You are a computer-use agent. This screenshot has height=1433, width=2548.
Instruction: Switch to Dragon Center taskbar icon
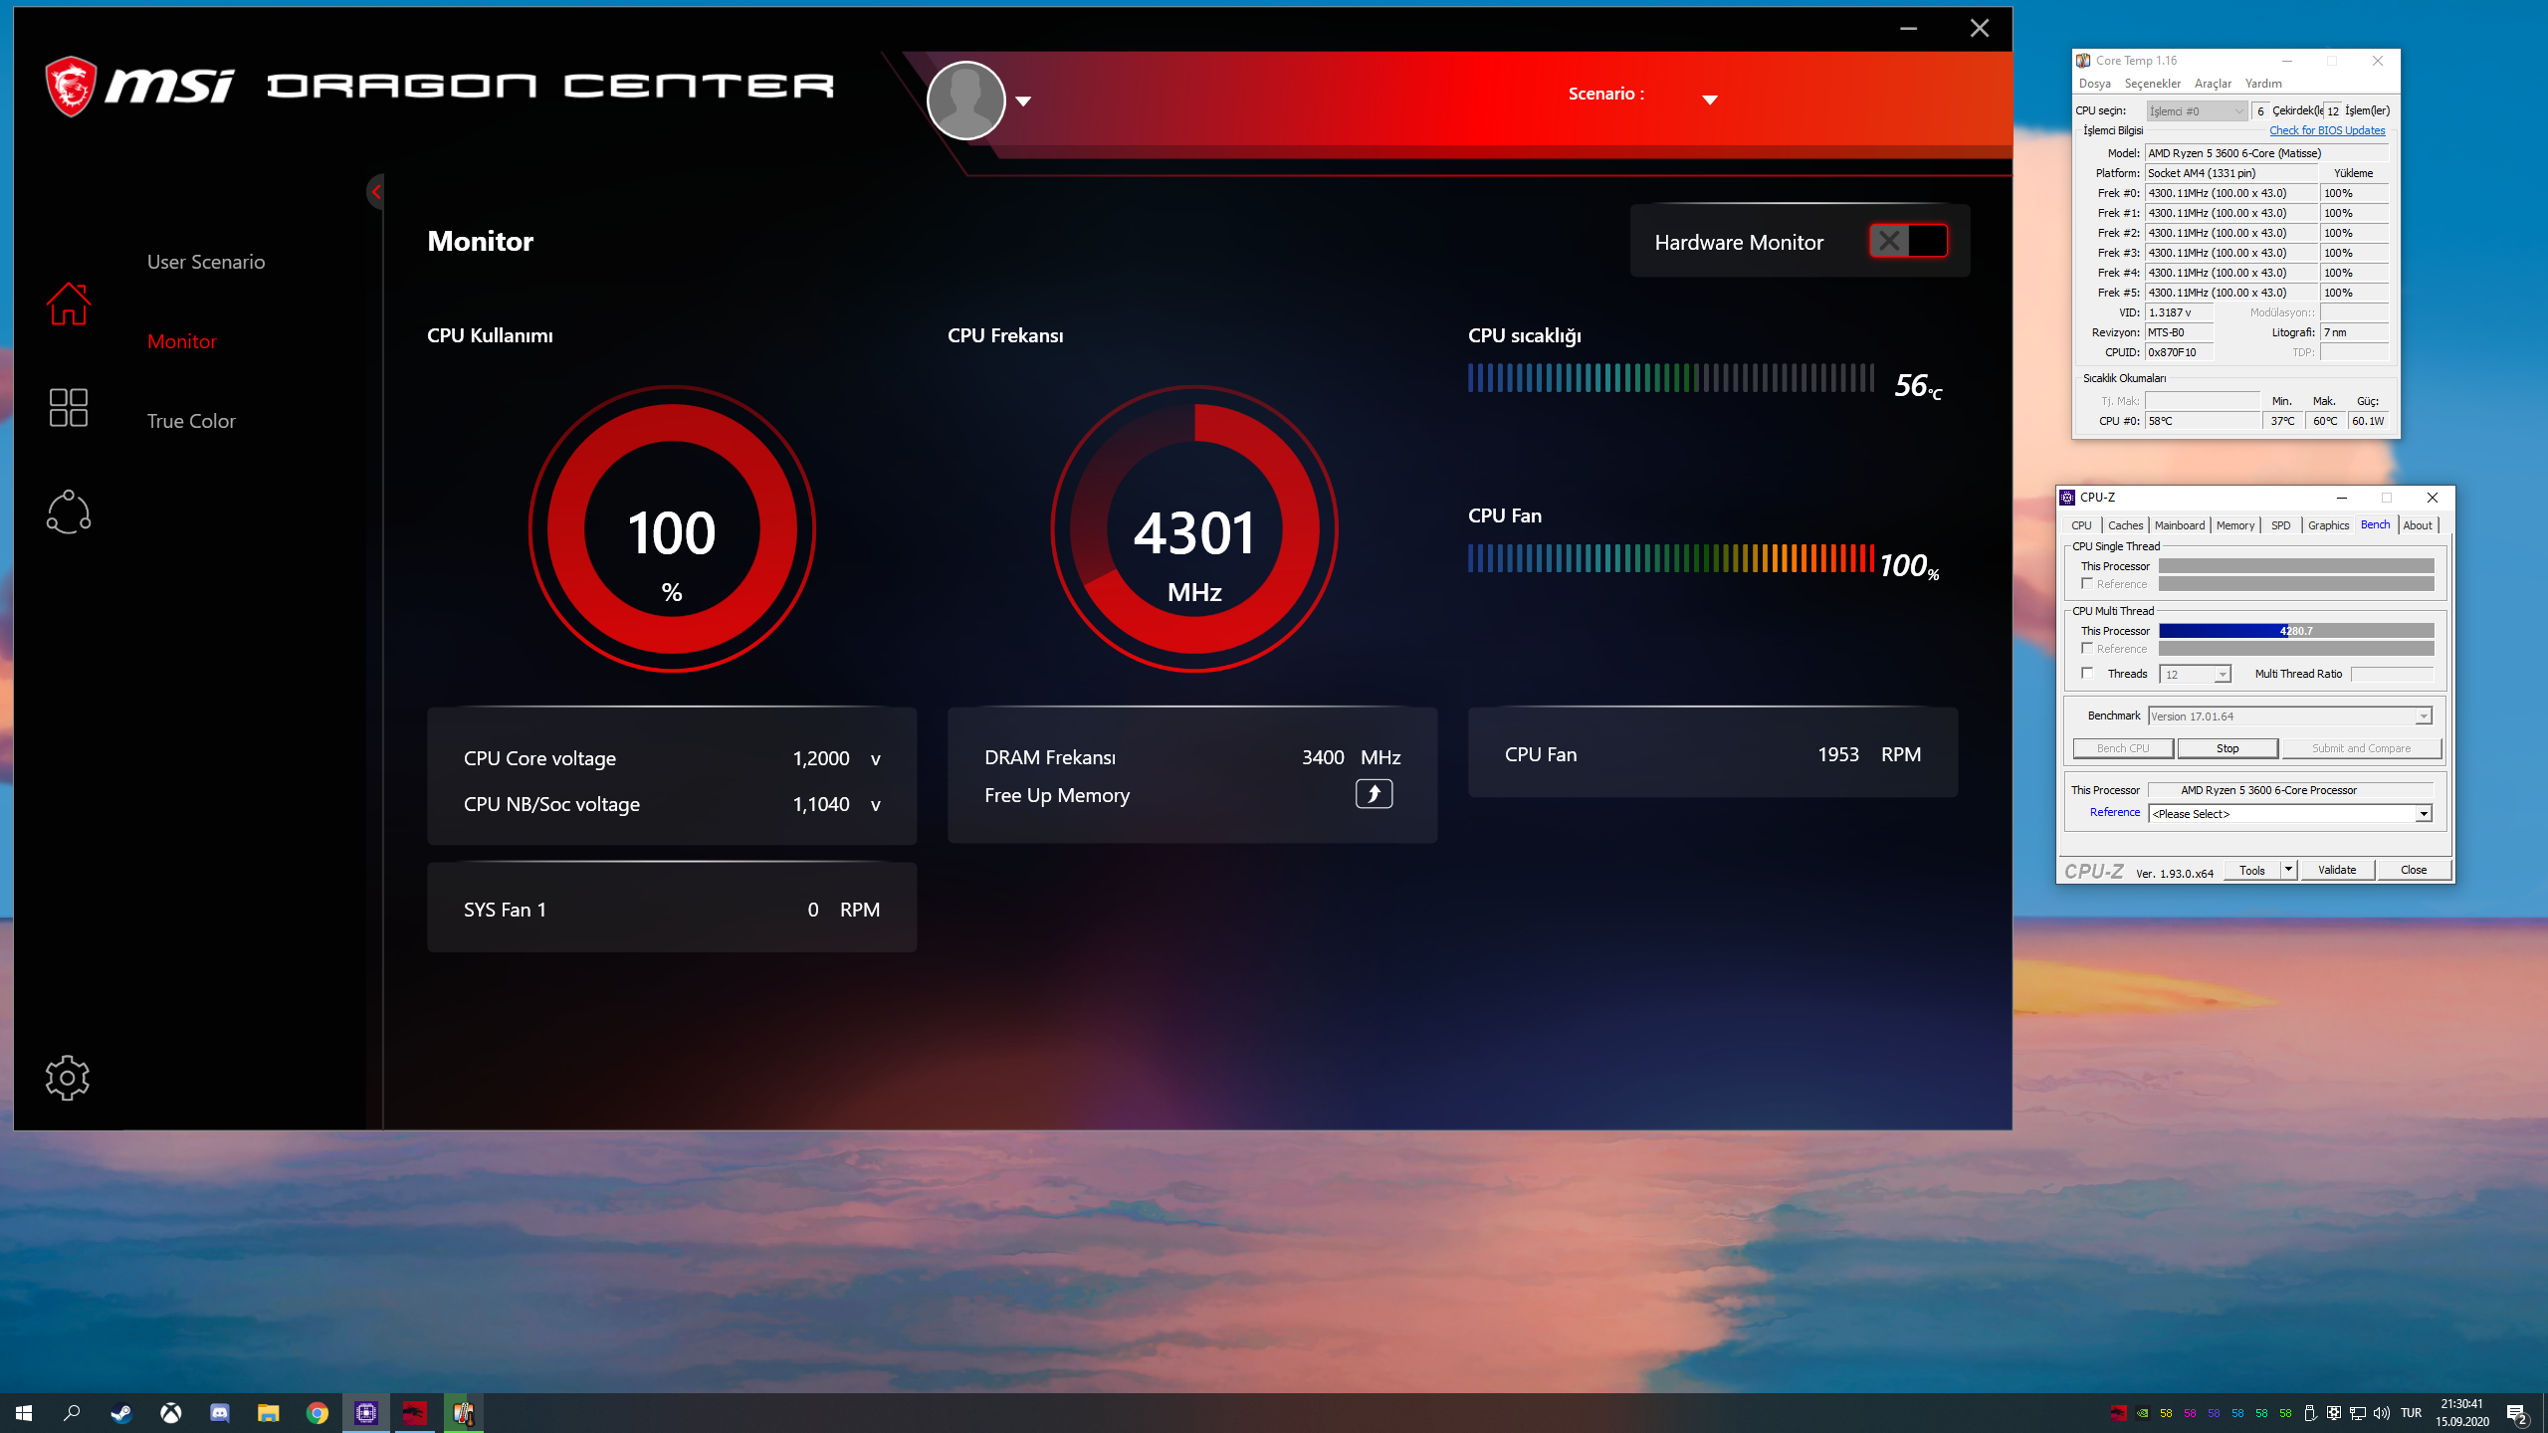415,1413
